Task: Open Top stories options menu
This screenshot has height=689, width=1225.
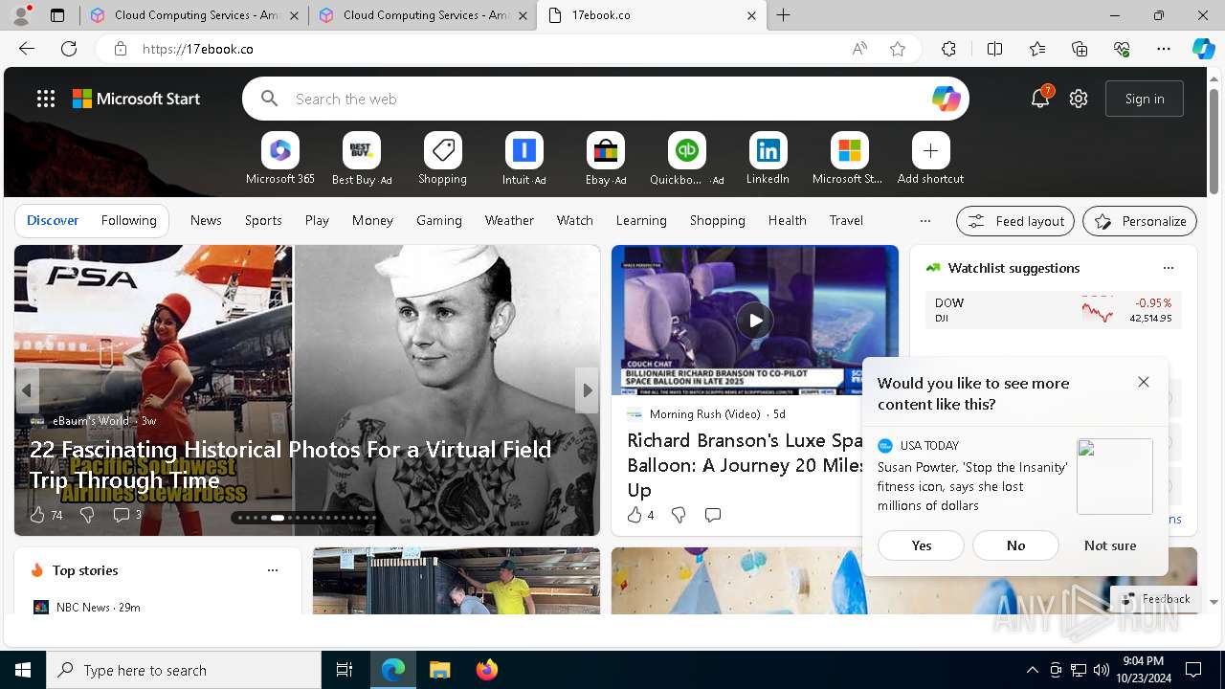Action: click(x=273, y=570)
